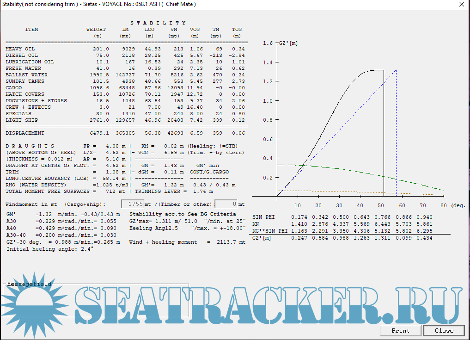Click the GZ'[m] axis label on the graph

point(287,43)
